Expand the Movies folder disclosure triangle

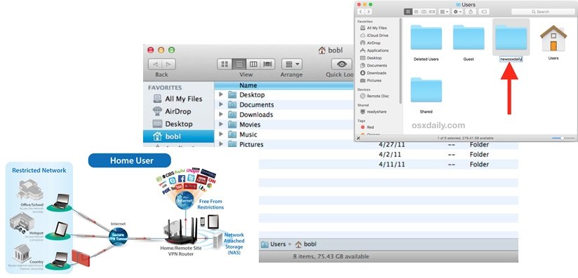click(x=221, y=125)
